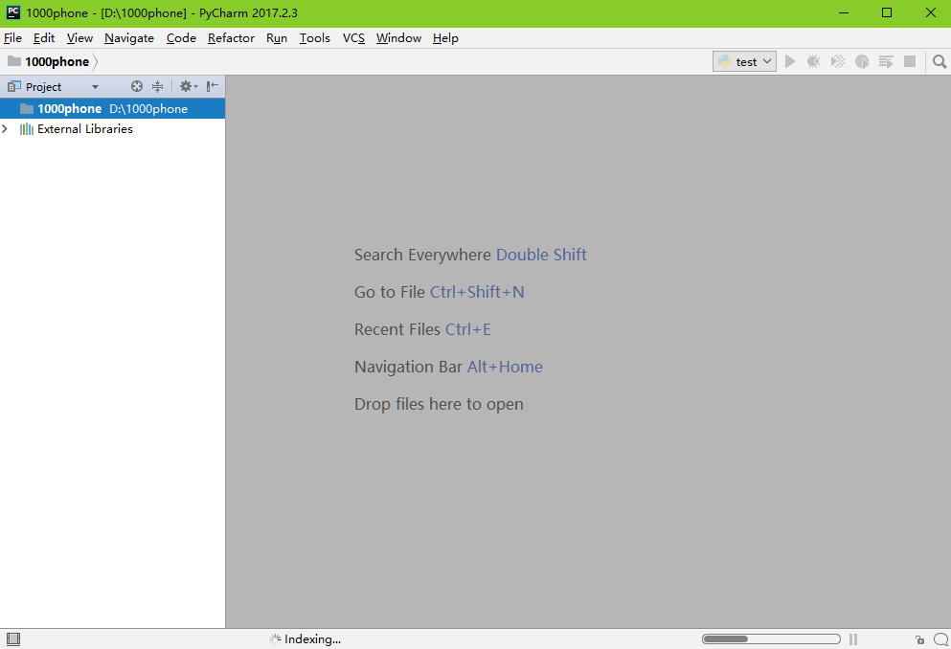Click Drop files here to open text
Viewport: 951px width, 649px height.
coord(439,404)
